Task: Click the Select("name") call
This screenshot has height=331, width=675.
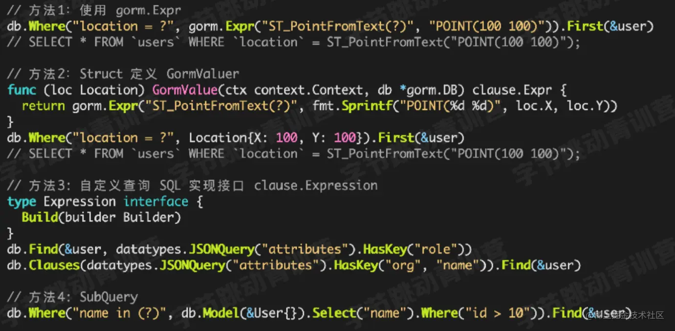Action: click(363, 313)
